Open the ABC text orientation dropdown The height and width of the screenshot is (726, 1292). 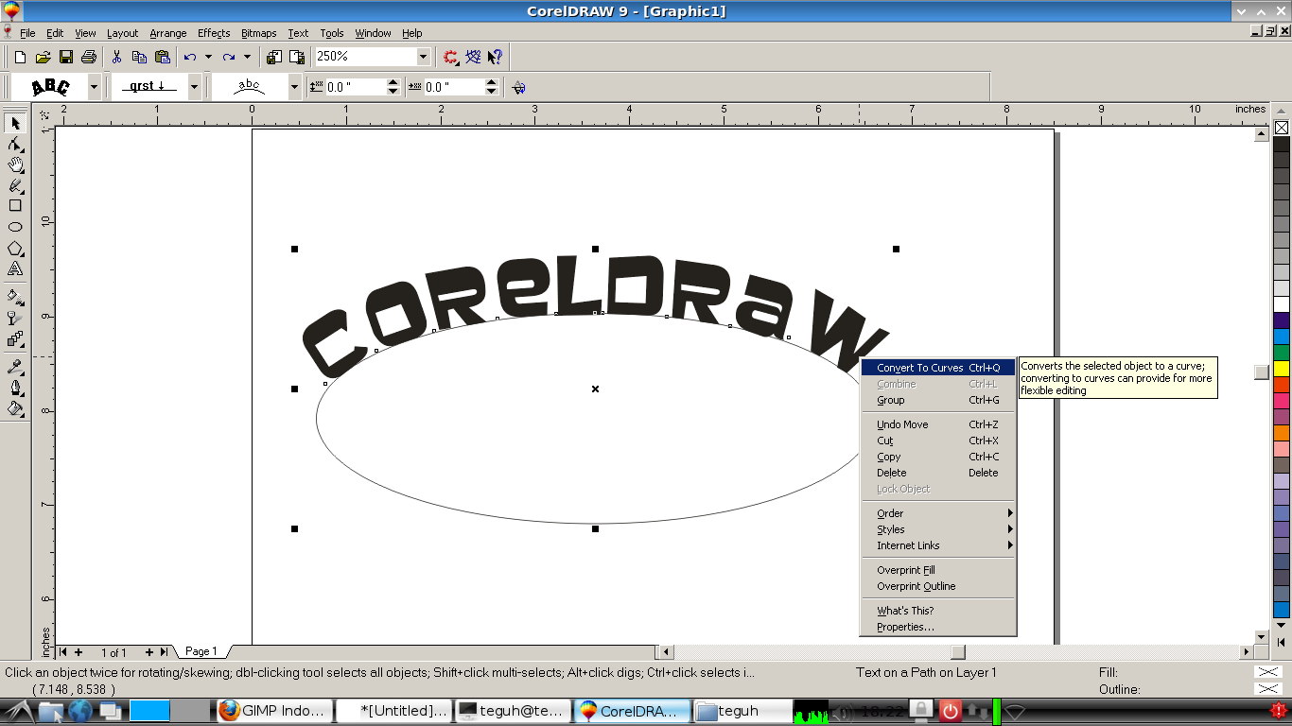[x=95, y=87]
